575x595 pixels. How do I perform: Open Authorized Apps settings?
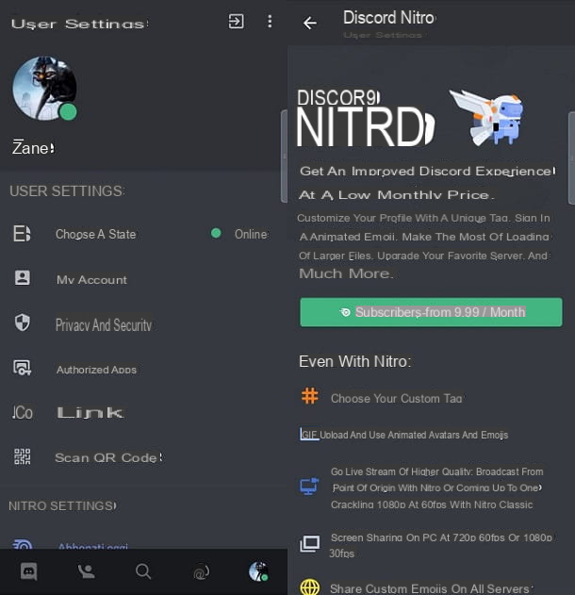(143, 370)
